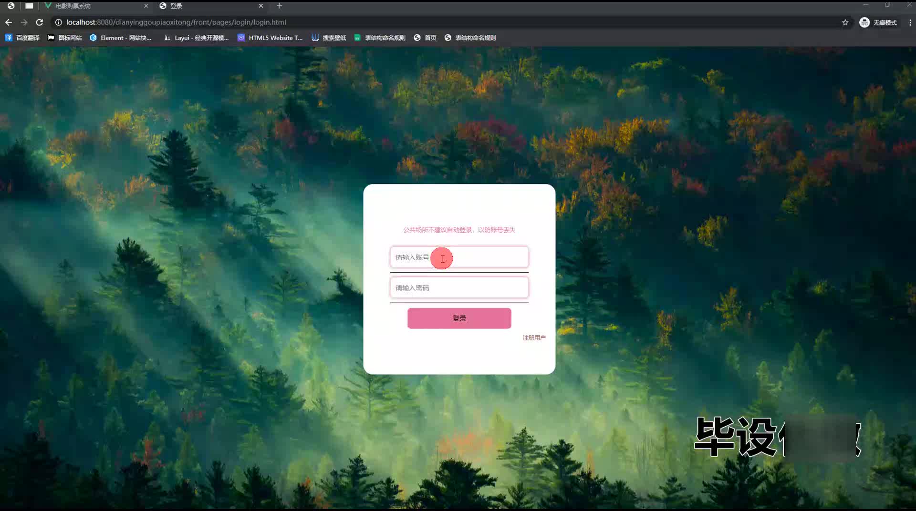
Task: Click the address bar URL
Action: tap(176, 22)
